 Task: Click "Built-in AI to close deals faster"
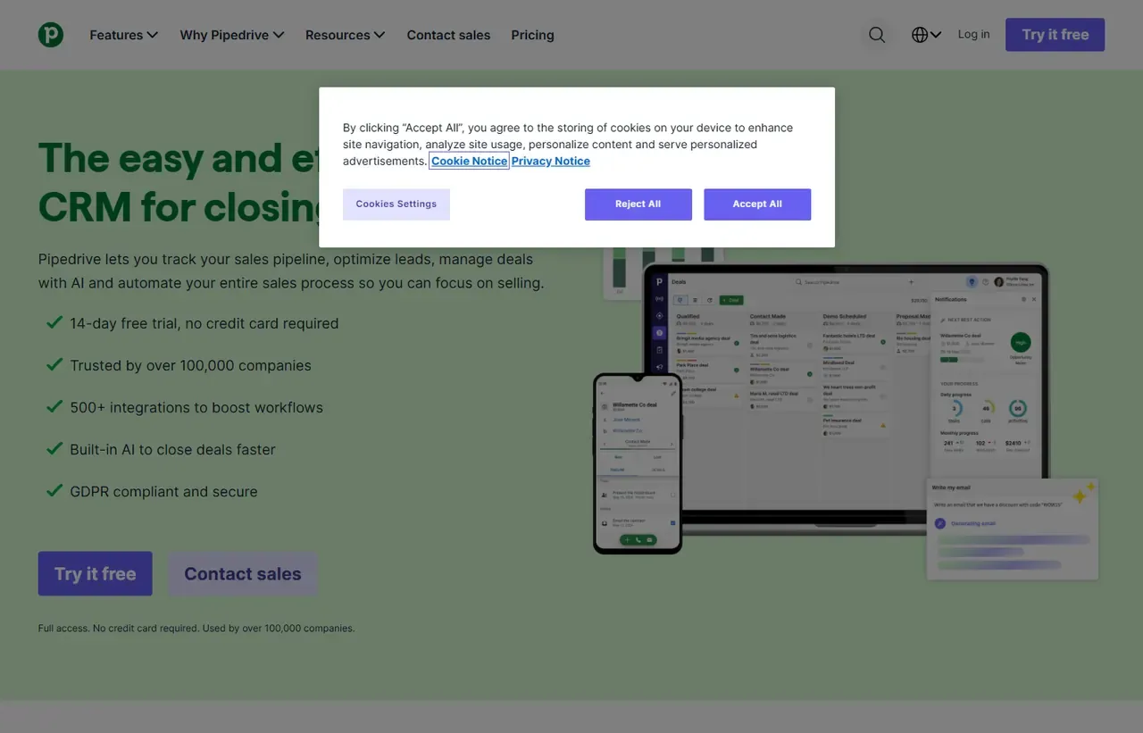pyautogui.click(x=172, y=449)
